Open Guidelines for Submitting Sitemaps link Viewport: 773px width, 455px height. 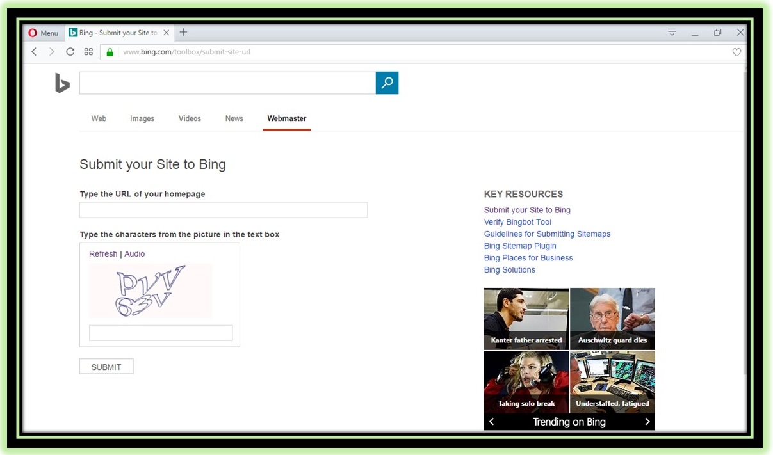click(x=548, y=234)
